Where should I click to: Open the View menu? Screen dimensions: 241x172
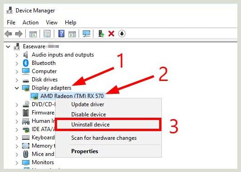coord(52,23)
